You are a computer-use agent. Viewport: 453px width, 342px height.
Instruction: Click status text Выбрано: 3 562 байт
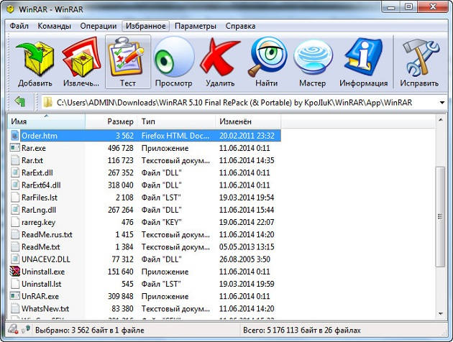pyautogui.click(x=90, y=330)
